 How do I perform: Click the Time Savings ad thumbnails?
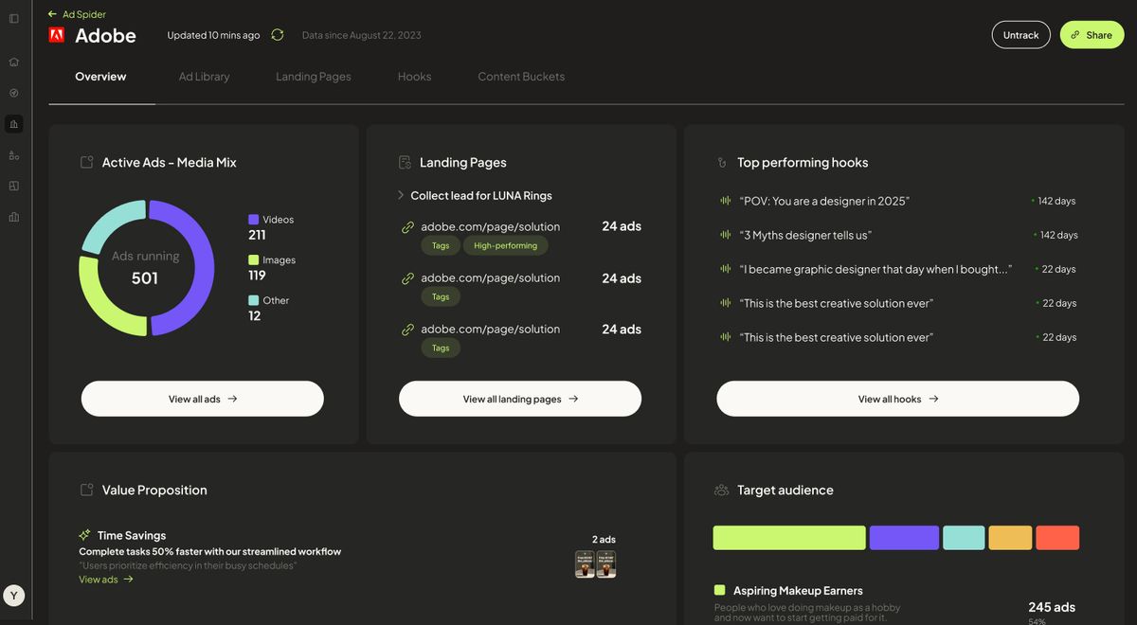[x=595, y=564]
